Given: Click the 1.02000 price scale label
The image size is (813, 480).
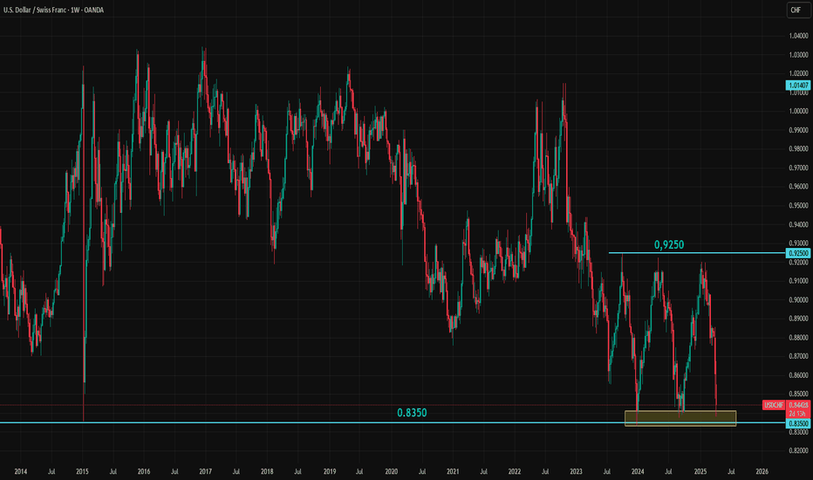Looking at the screenshot, I should coord(798,73).
